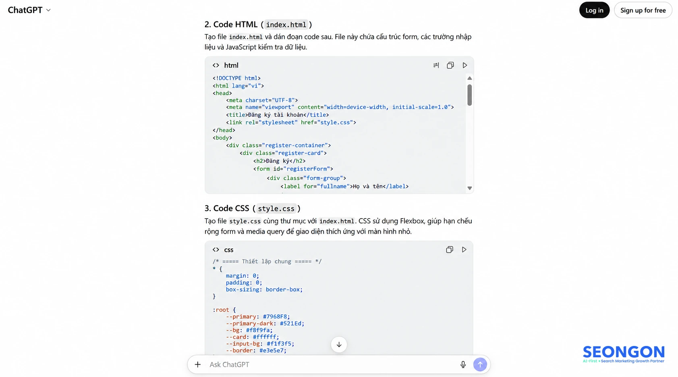
Task: Open the ChatGPT model dropdown
Action: [x=29, y=10]
